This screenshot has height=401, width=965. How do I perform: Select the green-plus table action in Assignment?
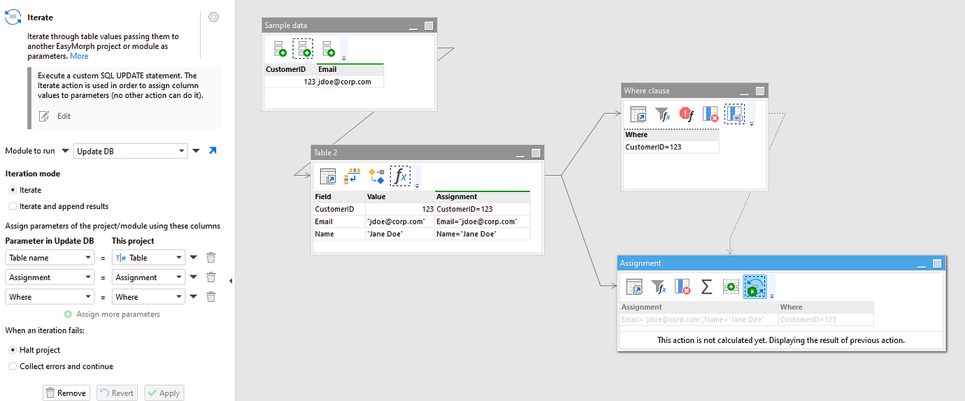tap(731, 287)
